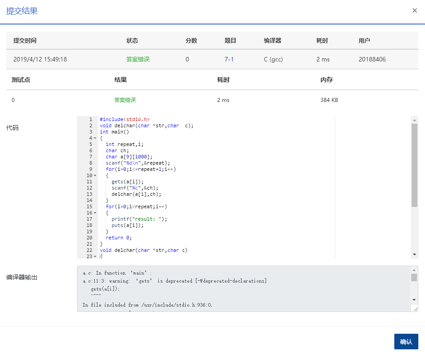The image size is (425, 356).
Task: Click test point 0 答案错误 result
Action: [x=125, y=100]
